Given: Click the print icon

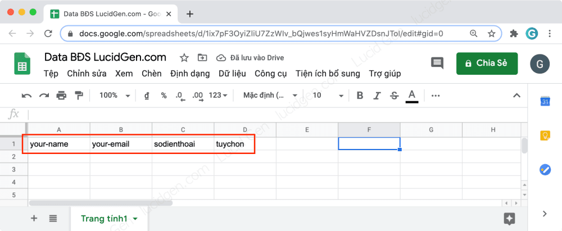Looking at the screenshot, I should [x=61, y=96].
